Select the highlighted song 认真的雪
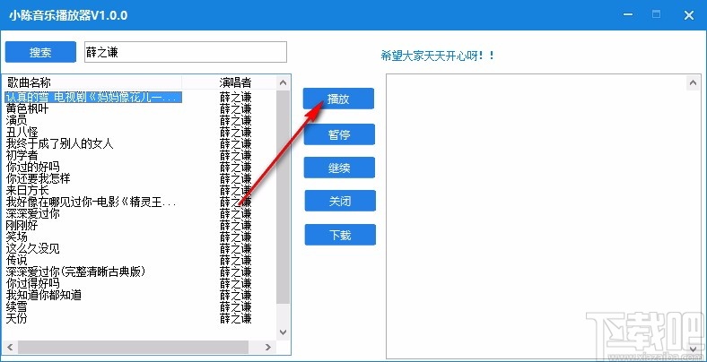The image size is (707, 362). point(93,98)
